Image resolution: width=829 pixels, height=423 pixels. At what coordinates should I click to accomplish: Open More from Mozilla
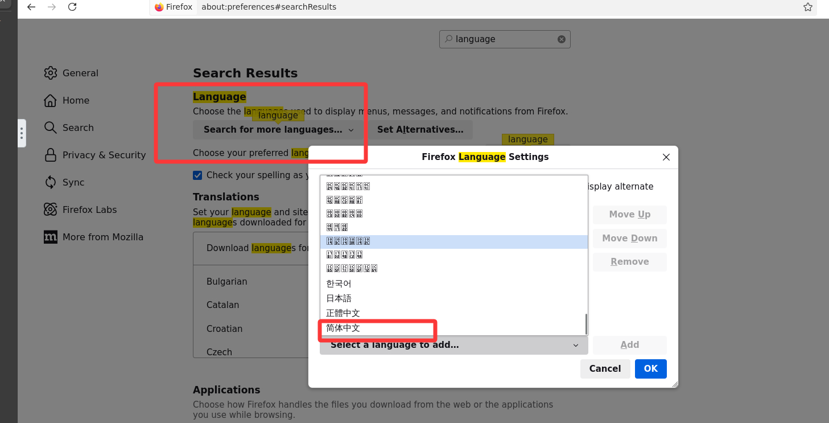coord(103,237)
